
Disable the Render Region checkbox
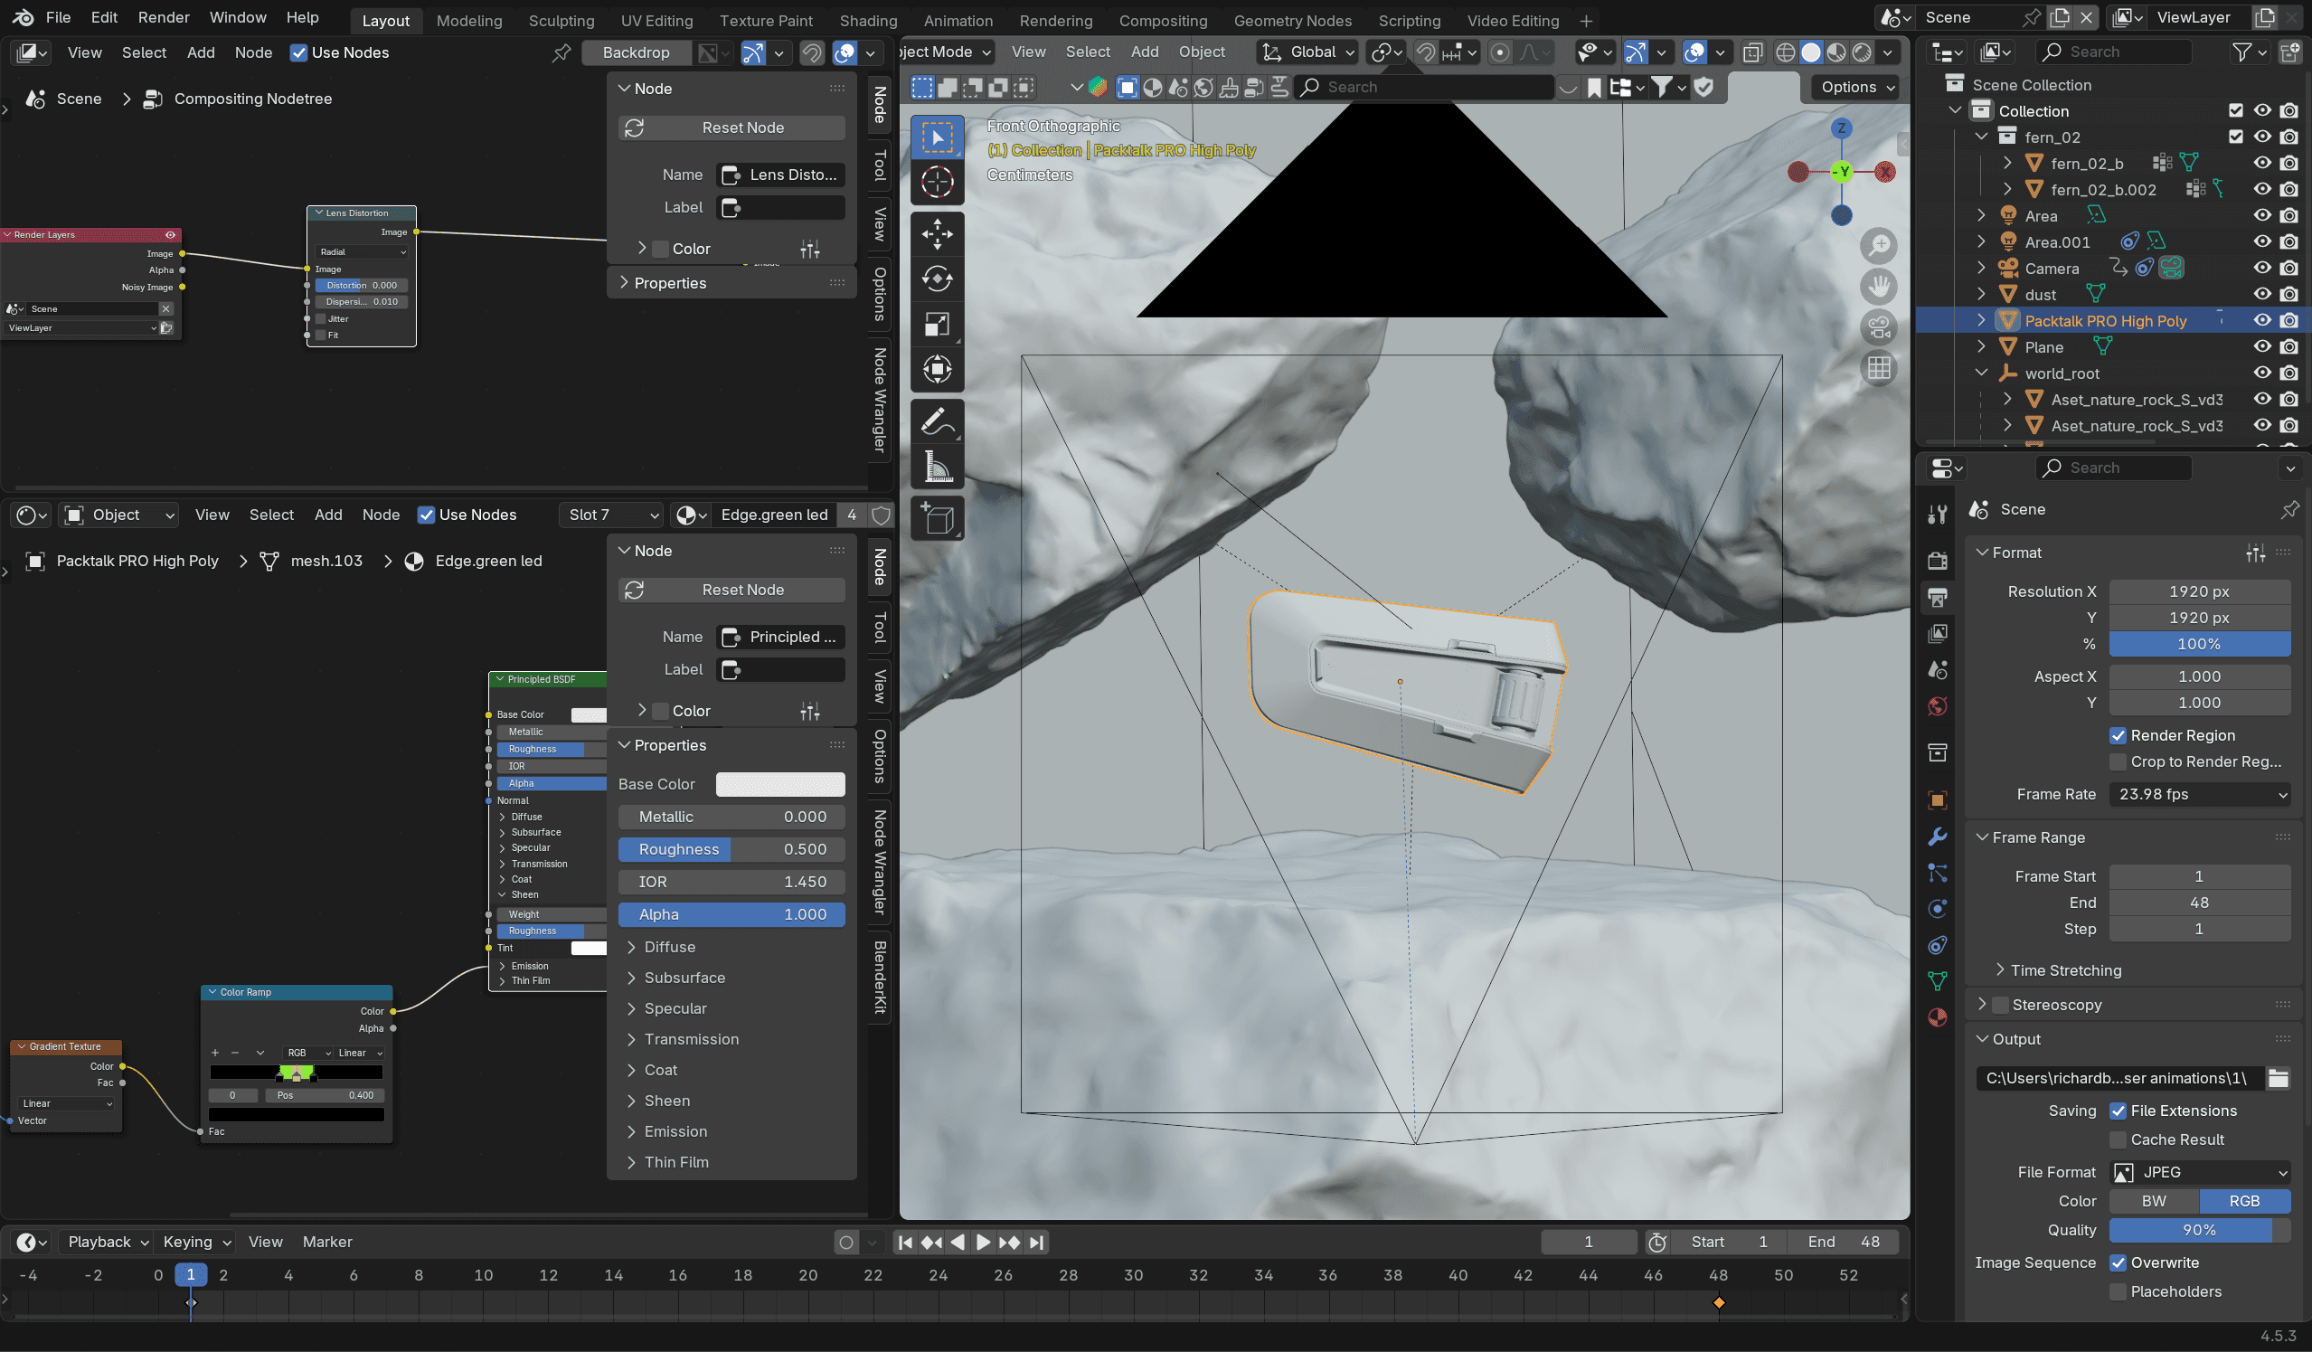[x=2119, y=735]
